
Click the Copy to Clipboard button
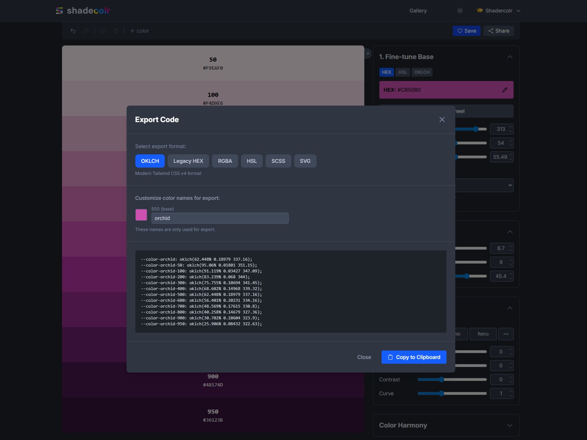click(x=413, y=357)
